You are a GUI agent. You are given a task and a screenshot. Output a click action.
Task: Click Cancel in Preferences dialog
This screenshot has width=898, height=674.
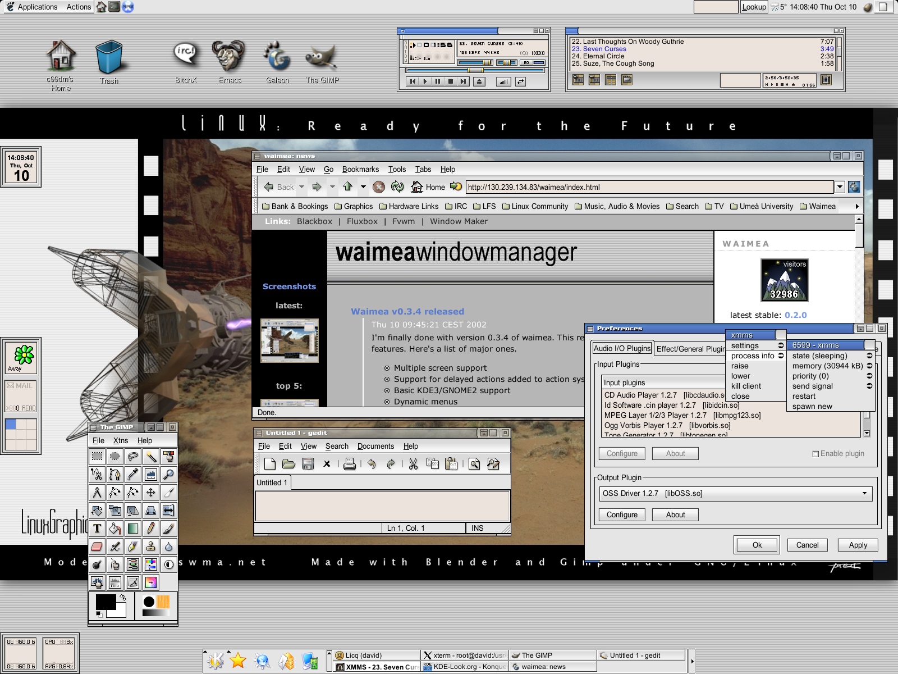coord(807,545)
